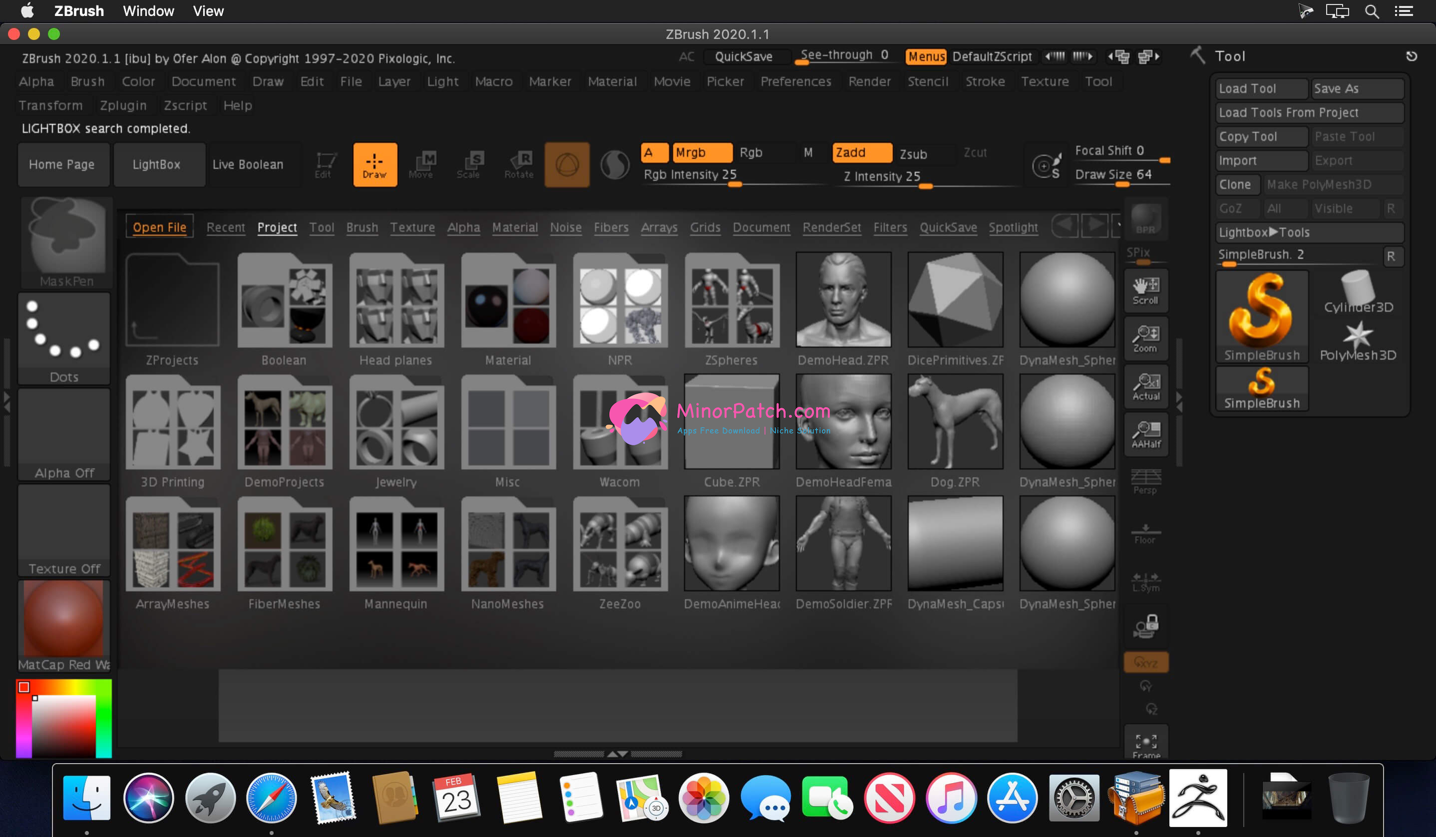Open the Menus dropdown selector

923,56
